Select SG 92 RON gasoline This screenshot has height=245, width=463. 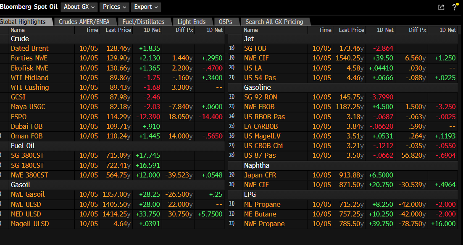point(343,97)
